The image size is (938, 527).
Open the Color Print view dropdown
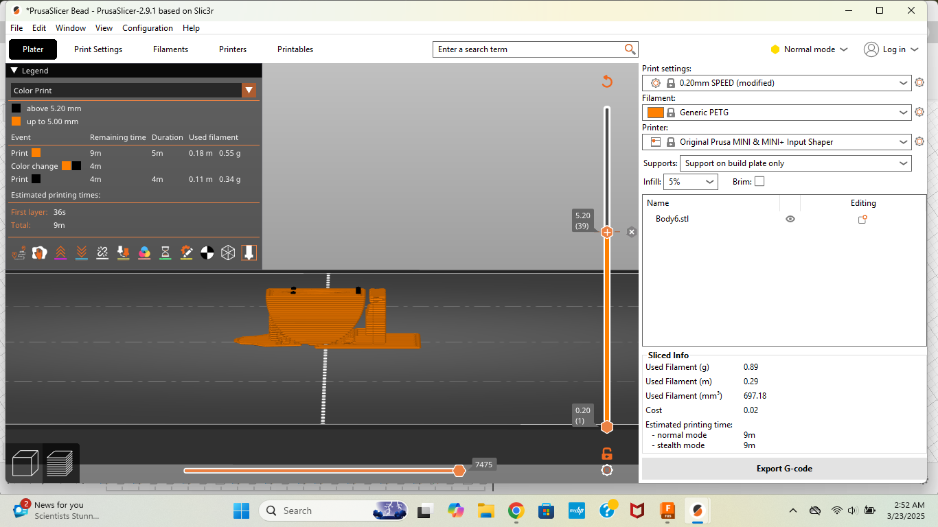coord(133,91)
